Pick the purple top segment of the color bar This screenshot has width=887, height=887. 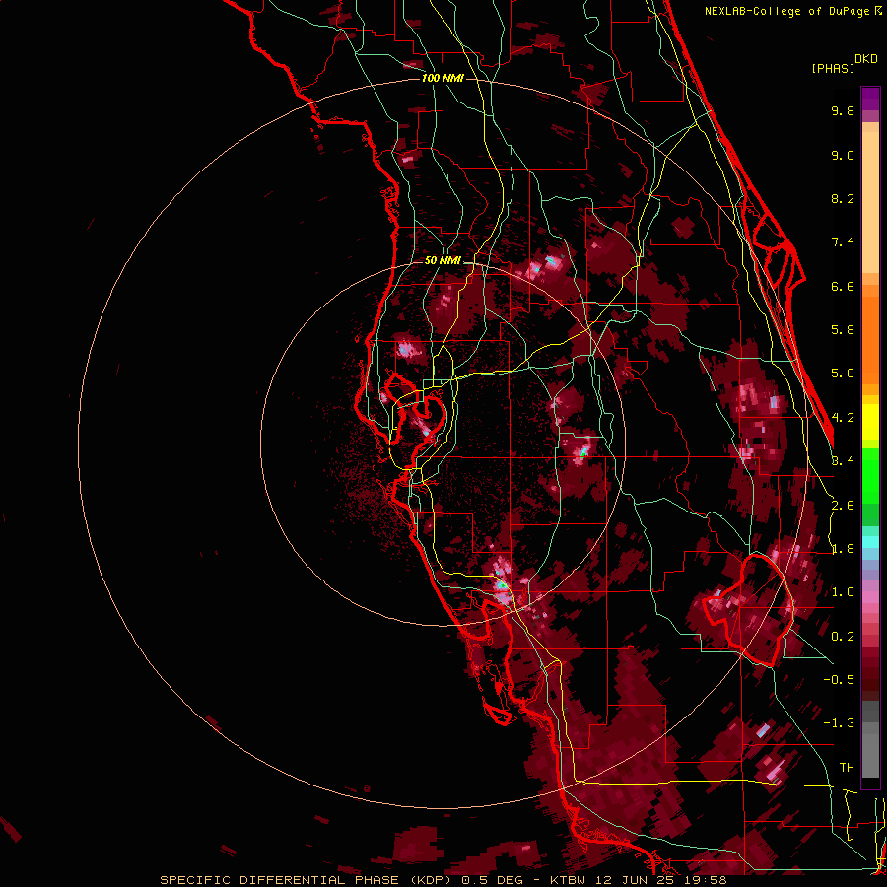point(870,99)
